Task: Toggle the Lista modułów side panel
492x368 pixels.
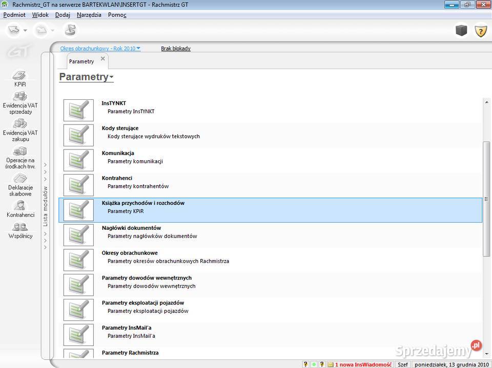Action: 46,206
